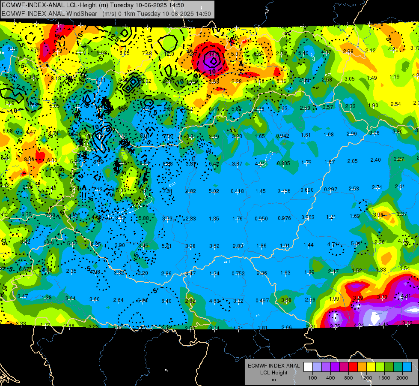Click the wind shear value '3.96'
This screenshot has height=386, width=419.
378,215
